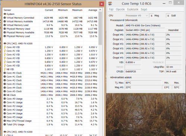Click the Core #1 VID lightning icon
186x136 pixels.
coord(5,51)
